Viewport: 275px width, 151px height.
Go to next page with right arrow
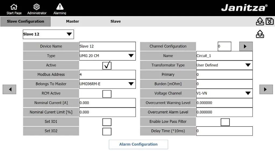pos(266,89)
